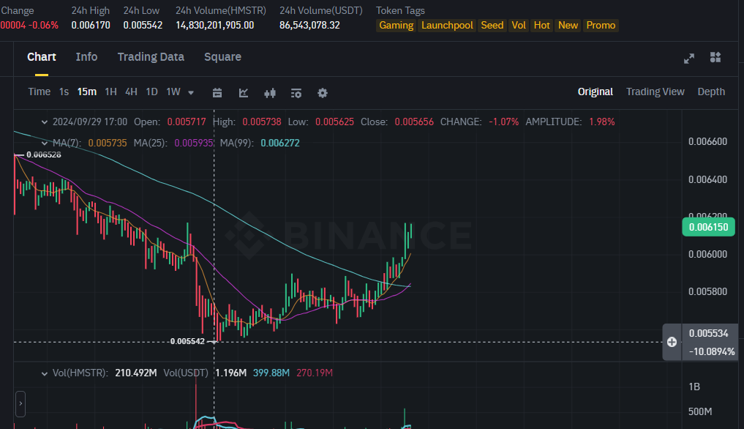Click the 24h High value 0.006170
The width and height of the screenshot is (744, 429).
tap(91, 25)
